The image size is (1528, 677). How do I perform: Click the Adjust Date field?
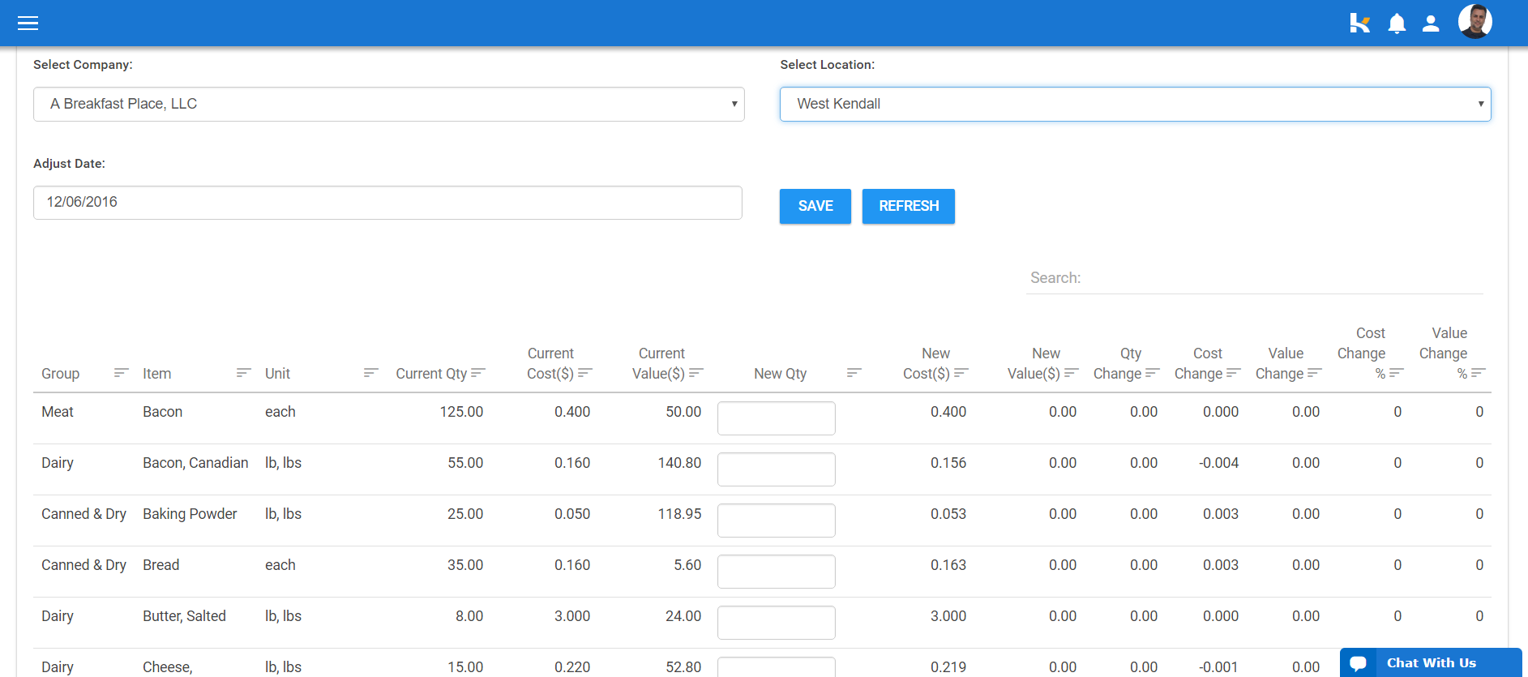point(387,203)
